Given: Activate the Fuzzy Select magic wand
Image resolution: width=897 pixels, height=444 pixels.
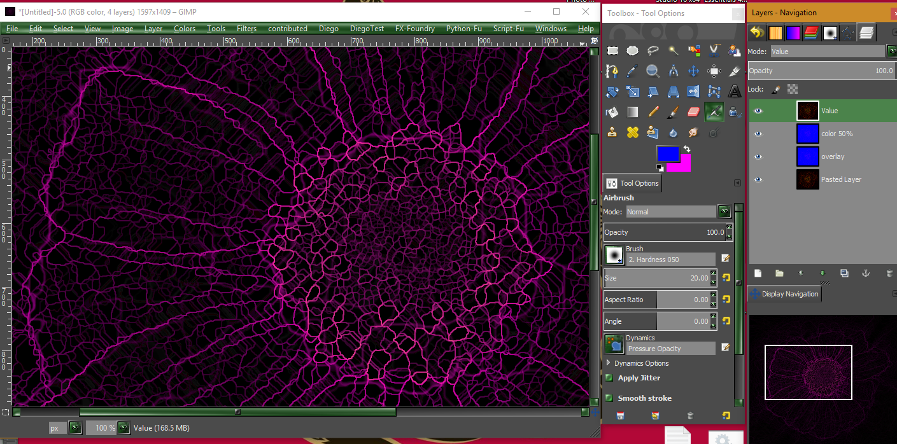Looking at the screenshot, I should (x=673, y=51).
